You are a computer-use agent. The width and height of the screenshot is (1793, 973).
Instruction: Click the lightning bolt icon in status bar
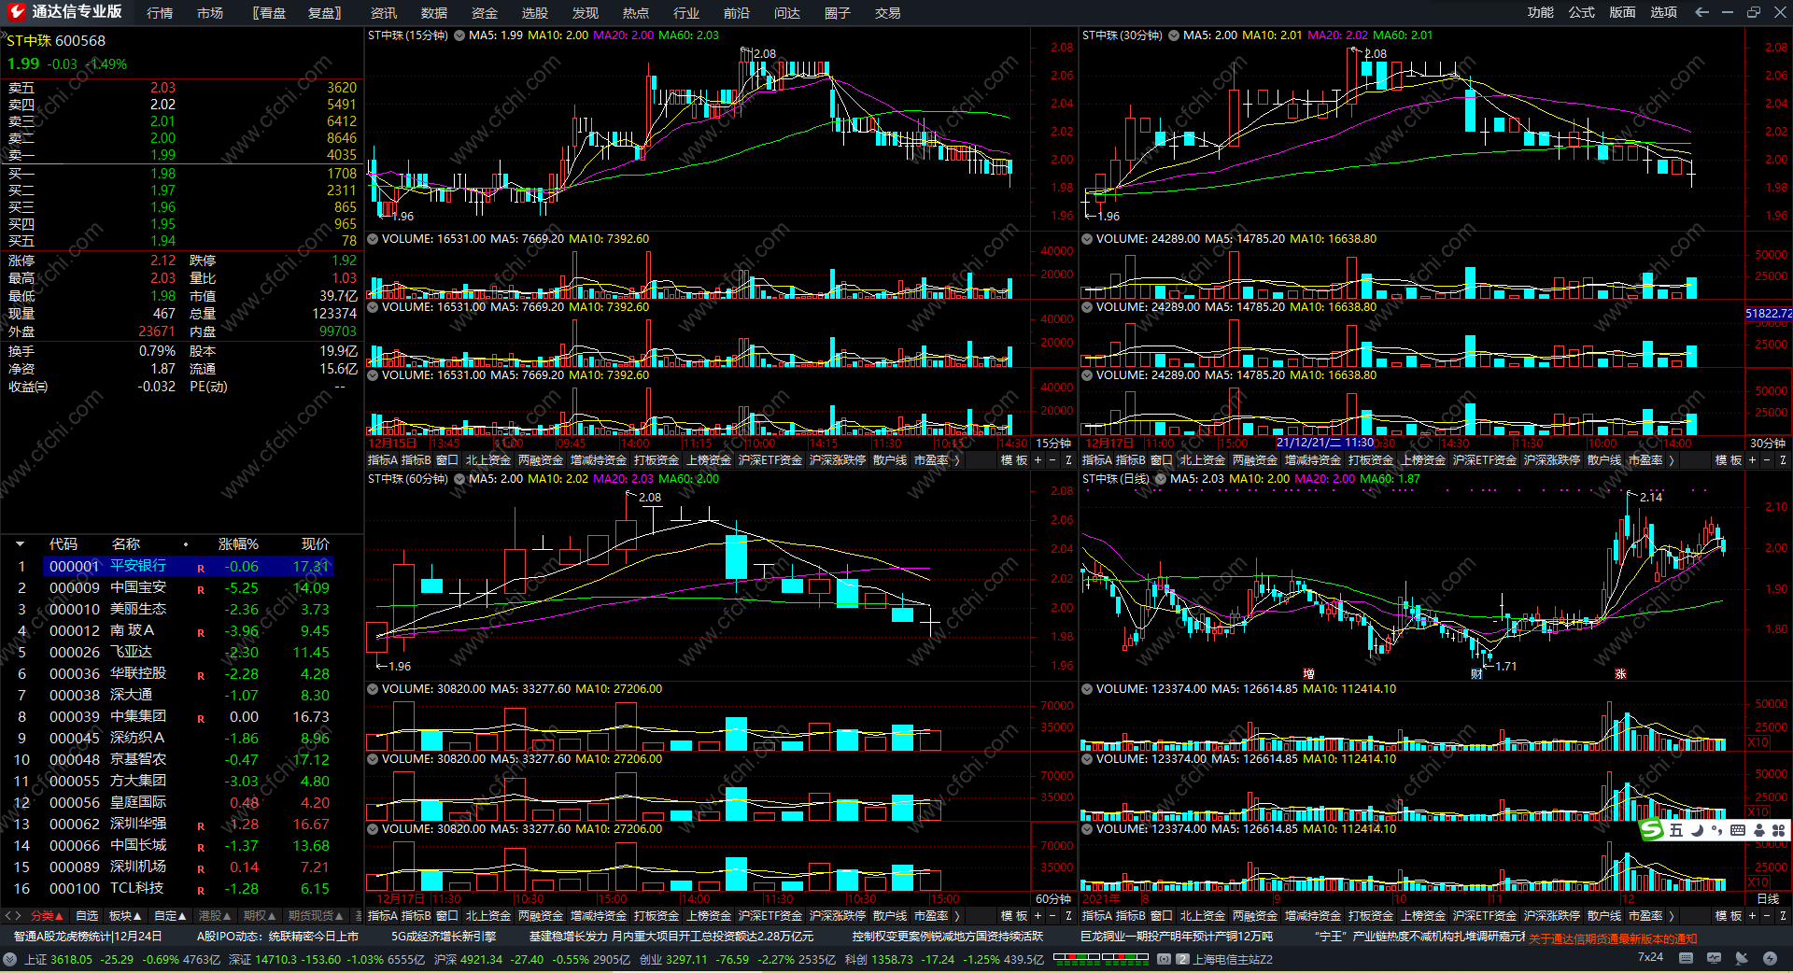pyautogui.click(x=1770, y=958)
